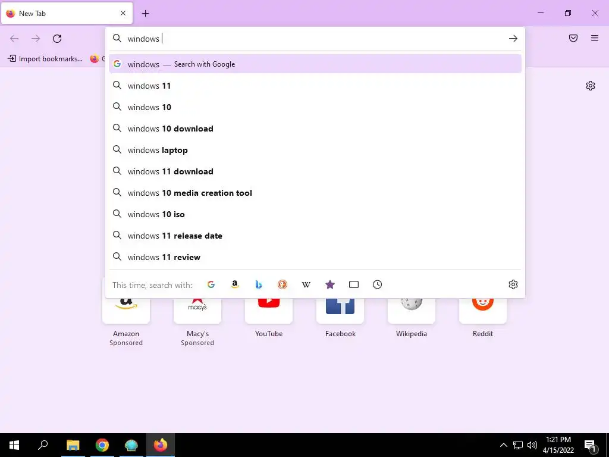Search this time with Wikipedia icon

pos(306,284)
